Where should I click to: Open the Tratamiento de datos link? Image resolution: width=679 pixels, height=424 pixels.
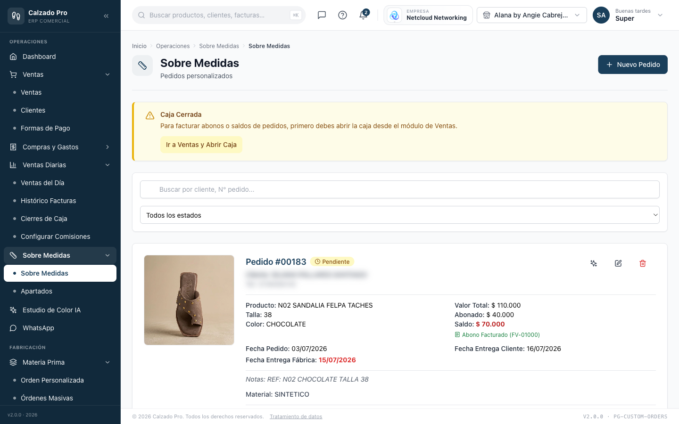coord(296,416)
